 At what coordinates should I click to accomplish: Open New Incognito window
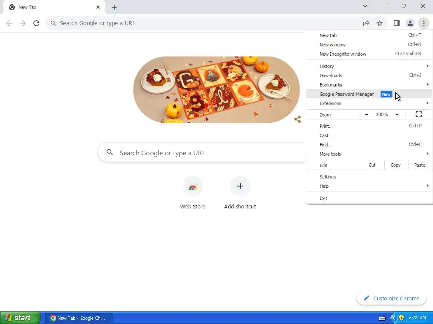(369, 54)
